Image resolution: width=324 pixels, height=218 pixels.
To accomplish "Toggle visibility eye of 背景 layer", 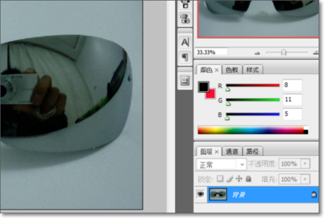I will click(x=200, y=194).
